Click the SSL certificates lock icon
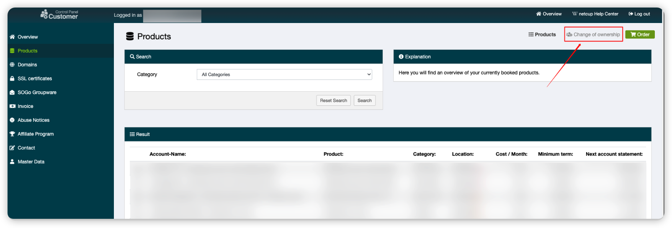 click(x=12, y=79)
